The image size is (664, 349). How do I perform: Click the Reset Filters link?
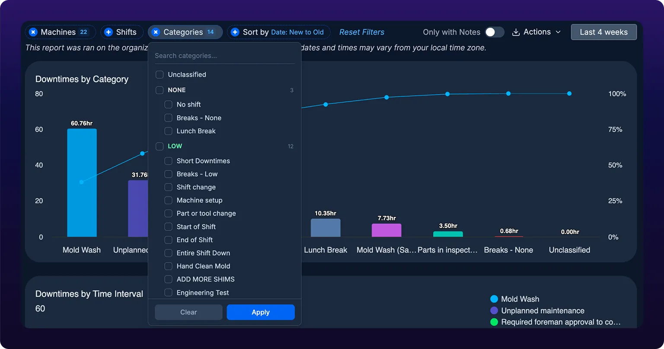[x=362, y=32]
